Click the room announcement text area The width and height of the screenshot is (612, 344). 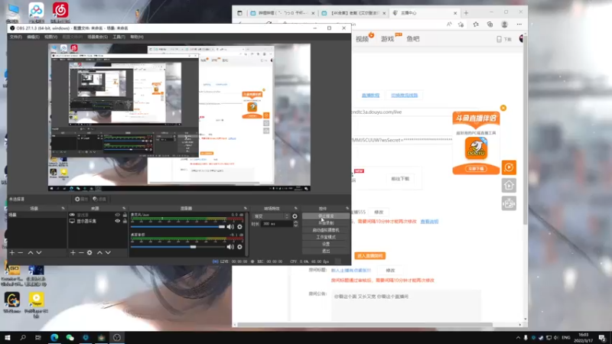click(406, 306)
